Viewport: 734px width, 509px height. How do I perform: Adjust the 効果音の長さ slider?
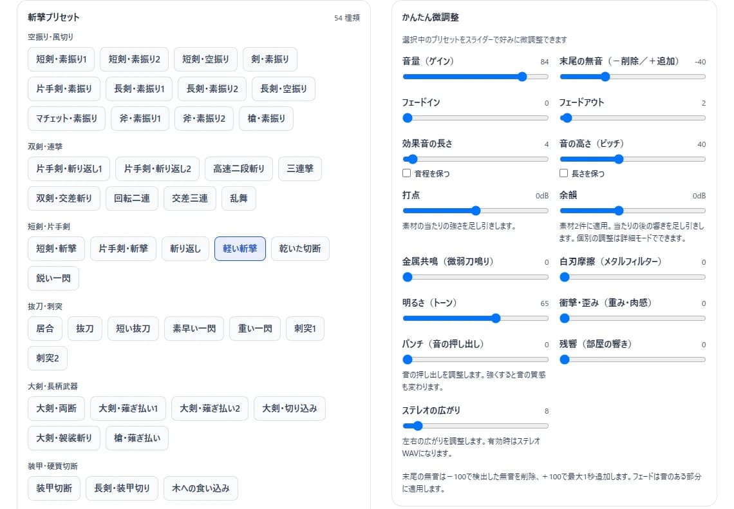[x=475, y=159]
